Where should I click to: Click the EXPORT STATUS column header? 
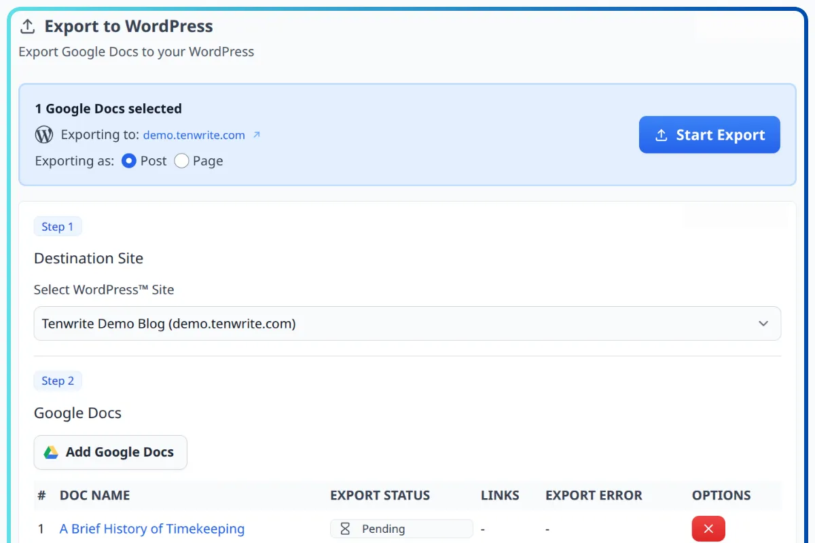tap(380, 495)
